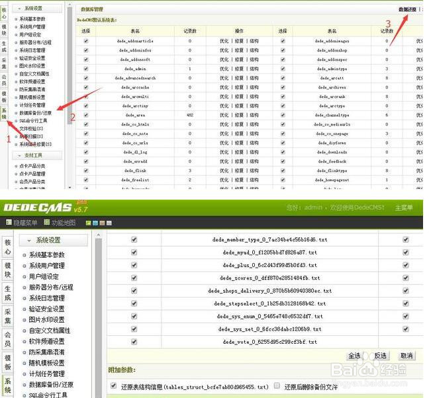
Task: Click the 全选 button
Action: point(354,356)
